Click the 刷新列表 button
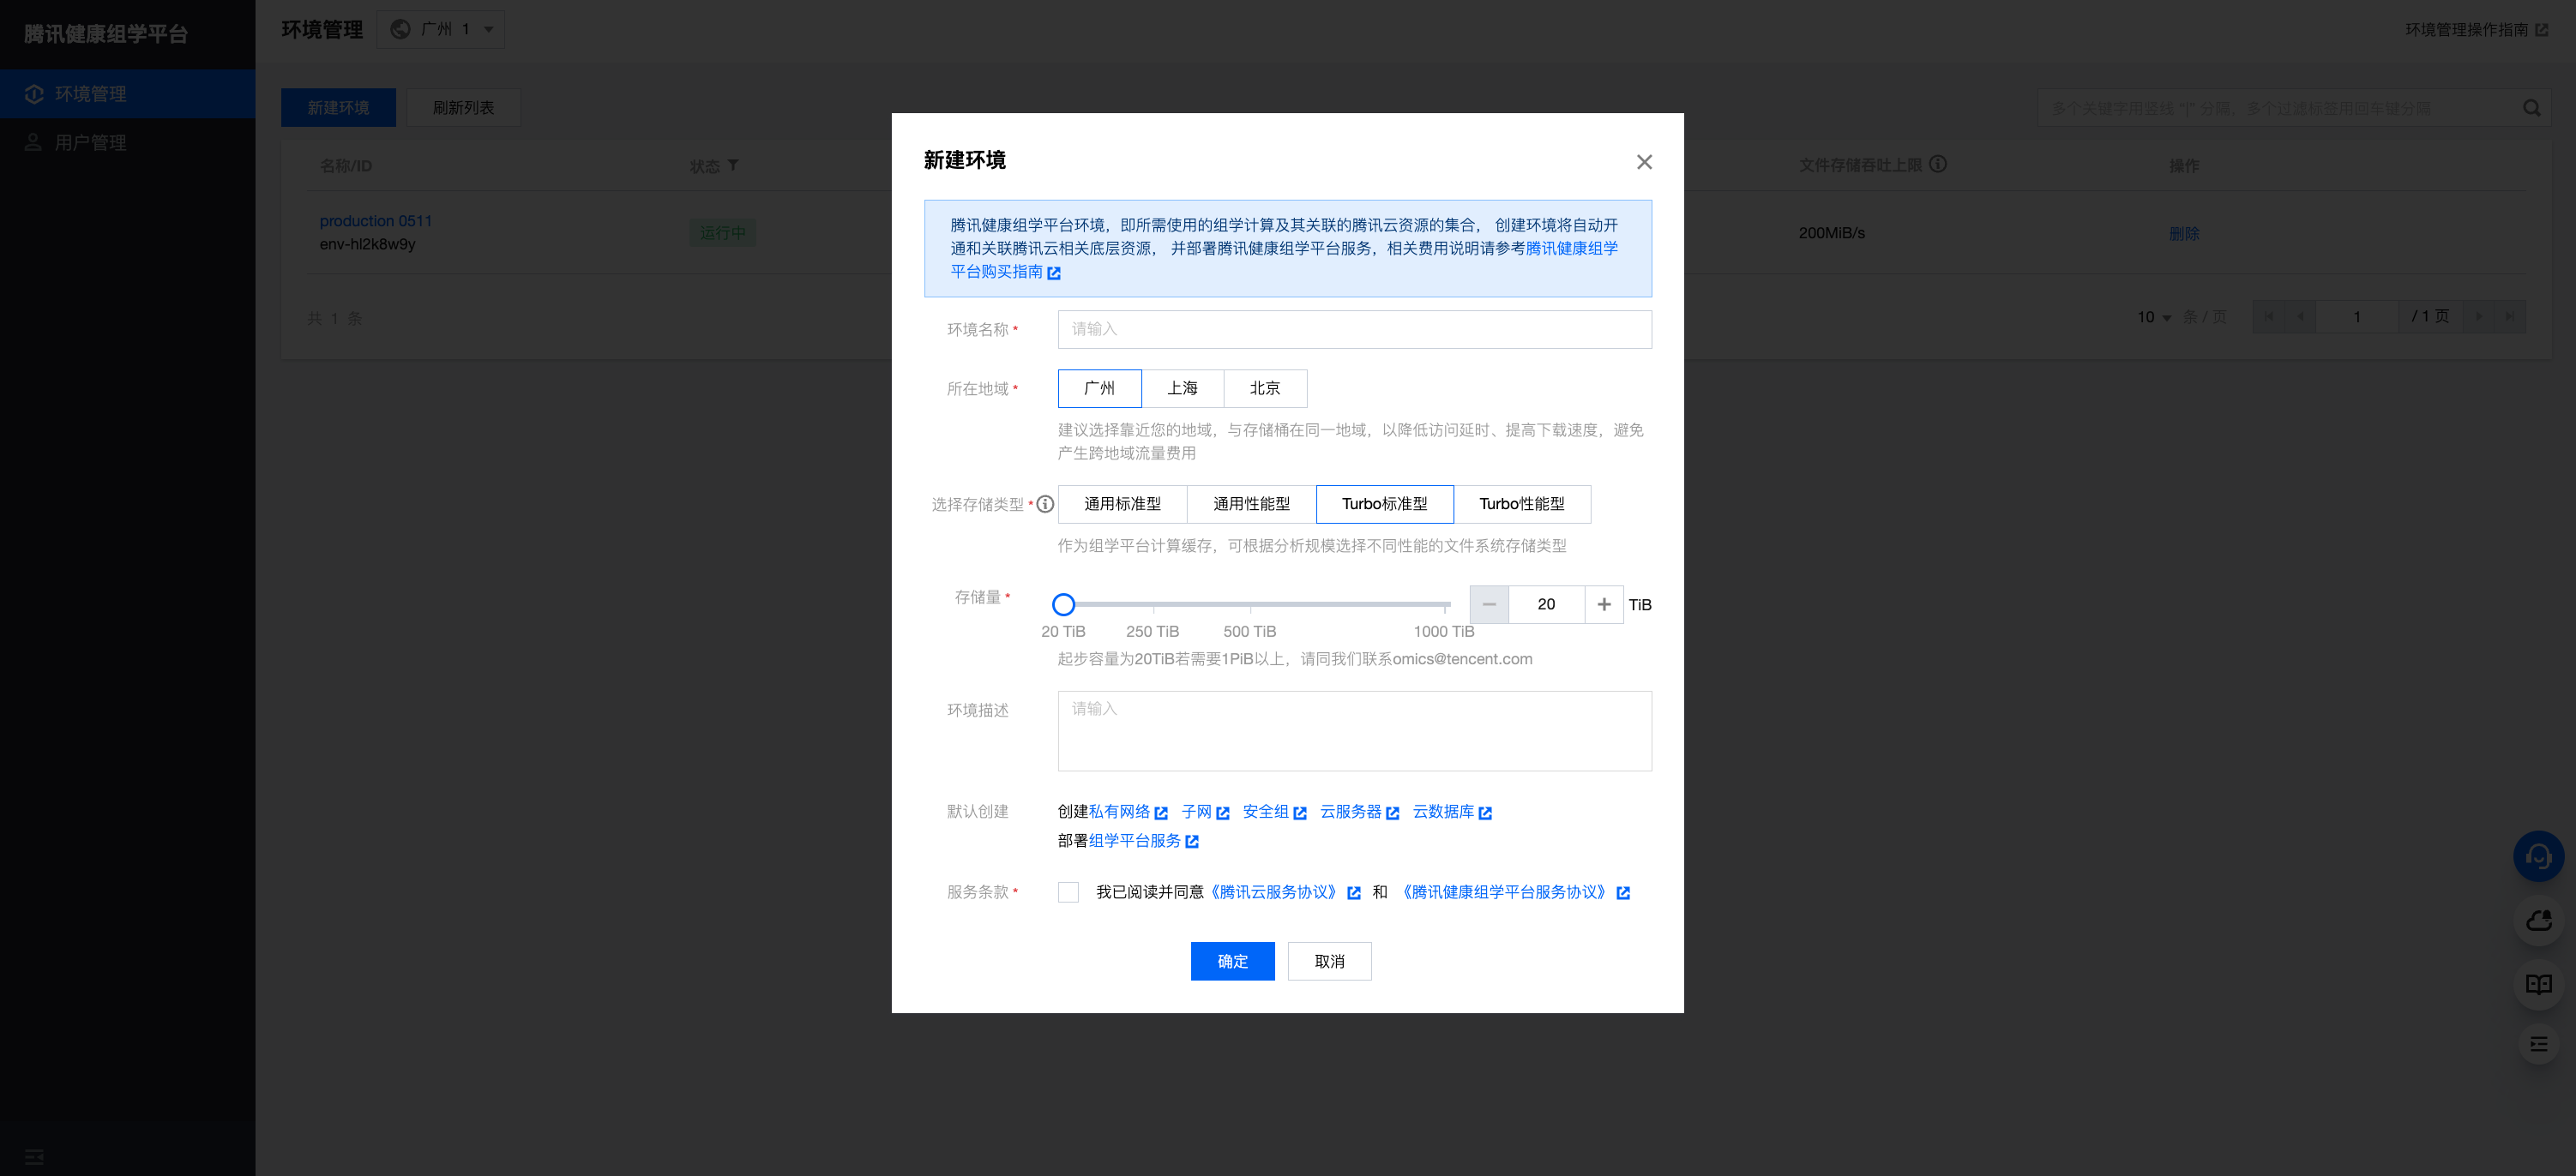This screenshot has width=2576, height=1176. [x=463, y=108]
